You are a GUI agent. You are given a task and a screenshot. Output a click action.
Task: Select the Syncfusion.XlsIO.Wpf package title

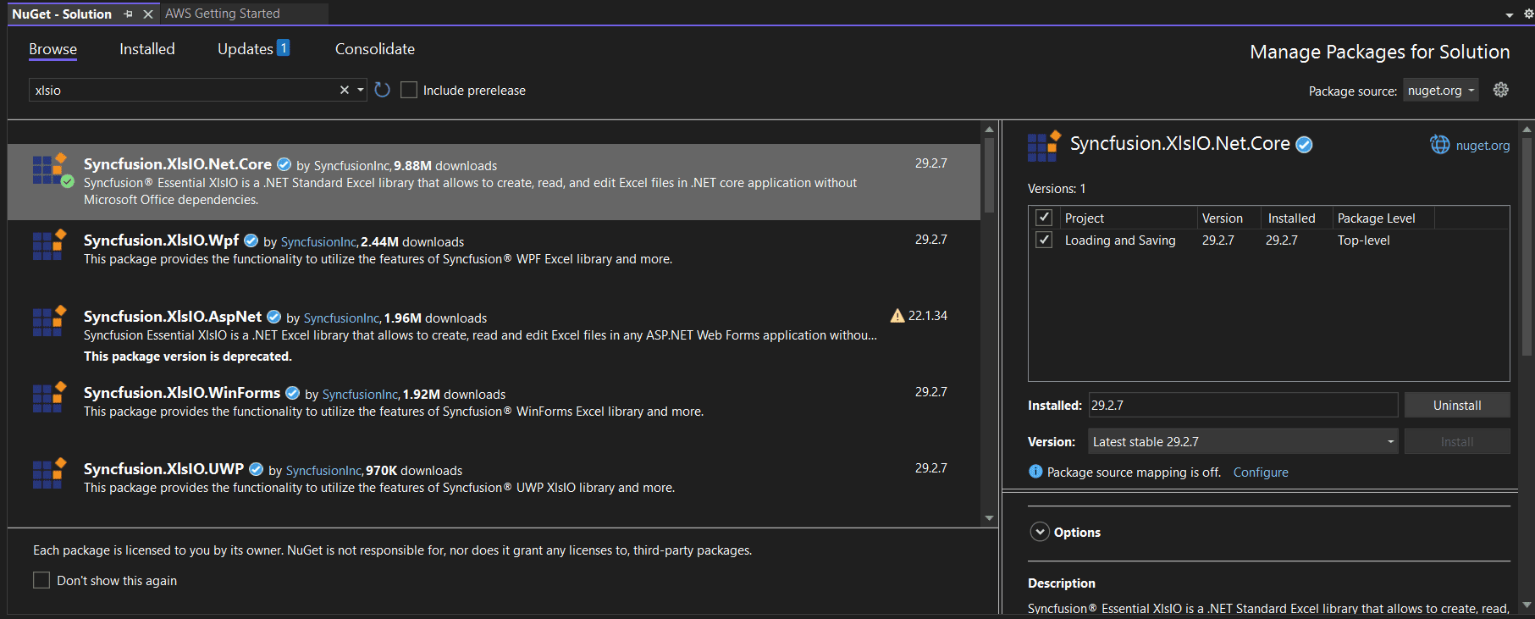[161, 240]
